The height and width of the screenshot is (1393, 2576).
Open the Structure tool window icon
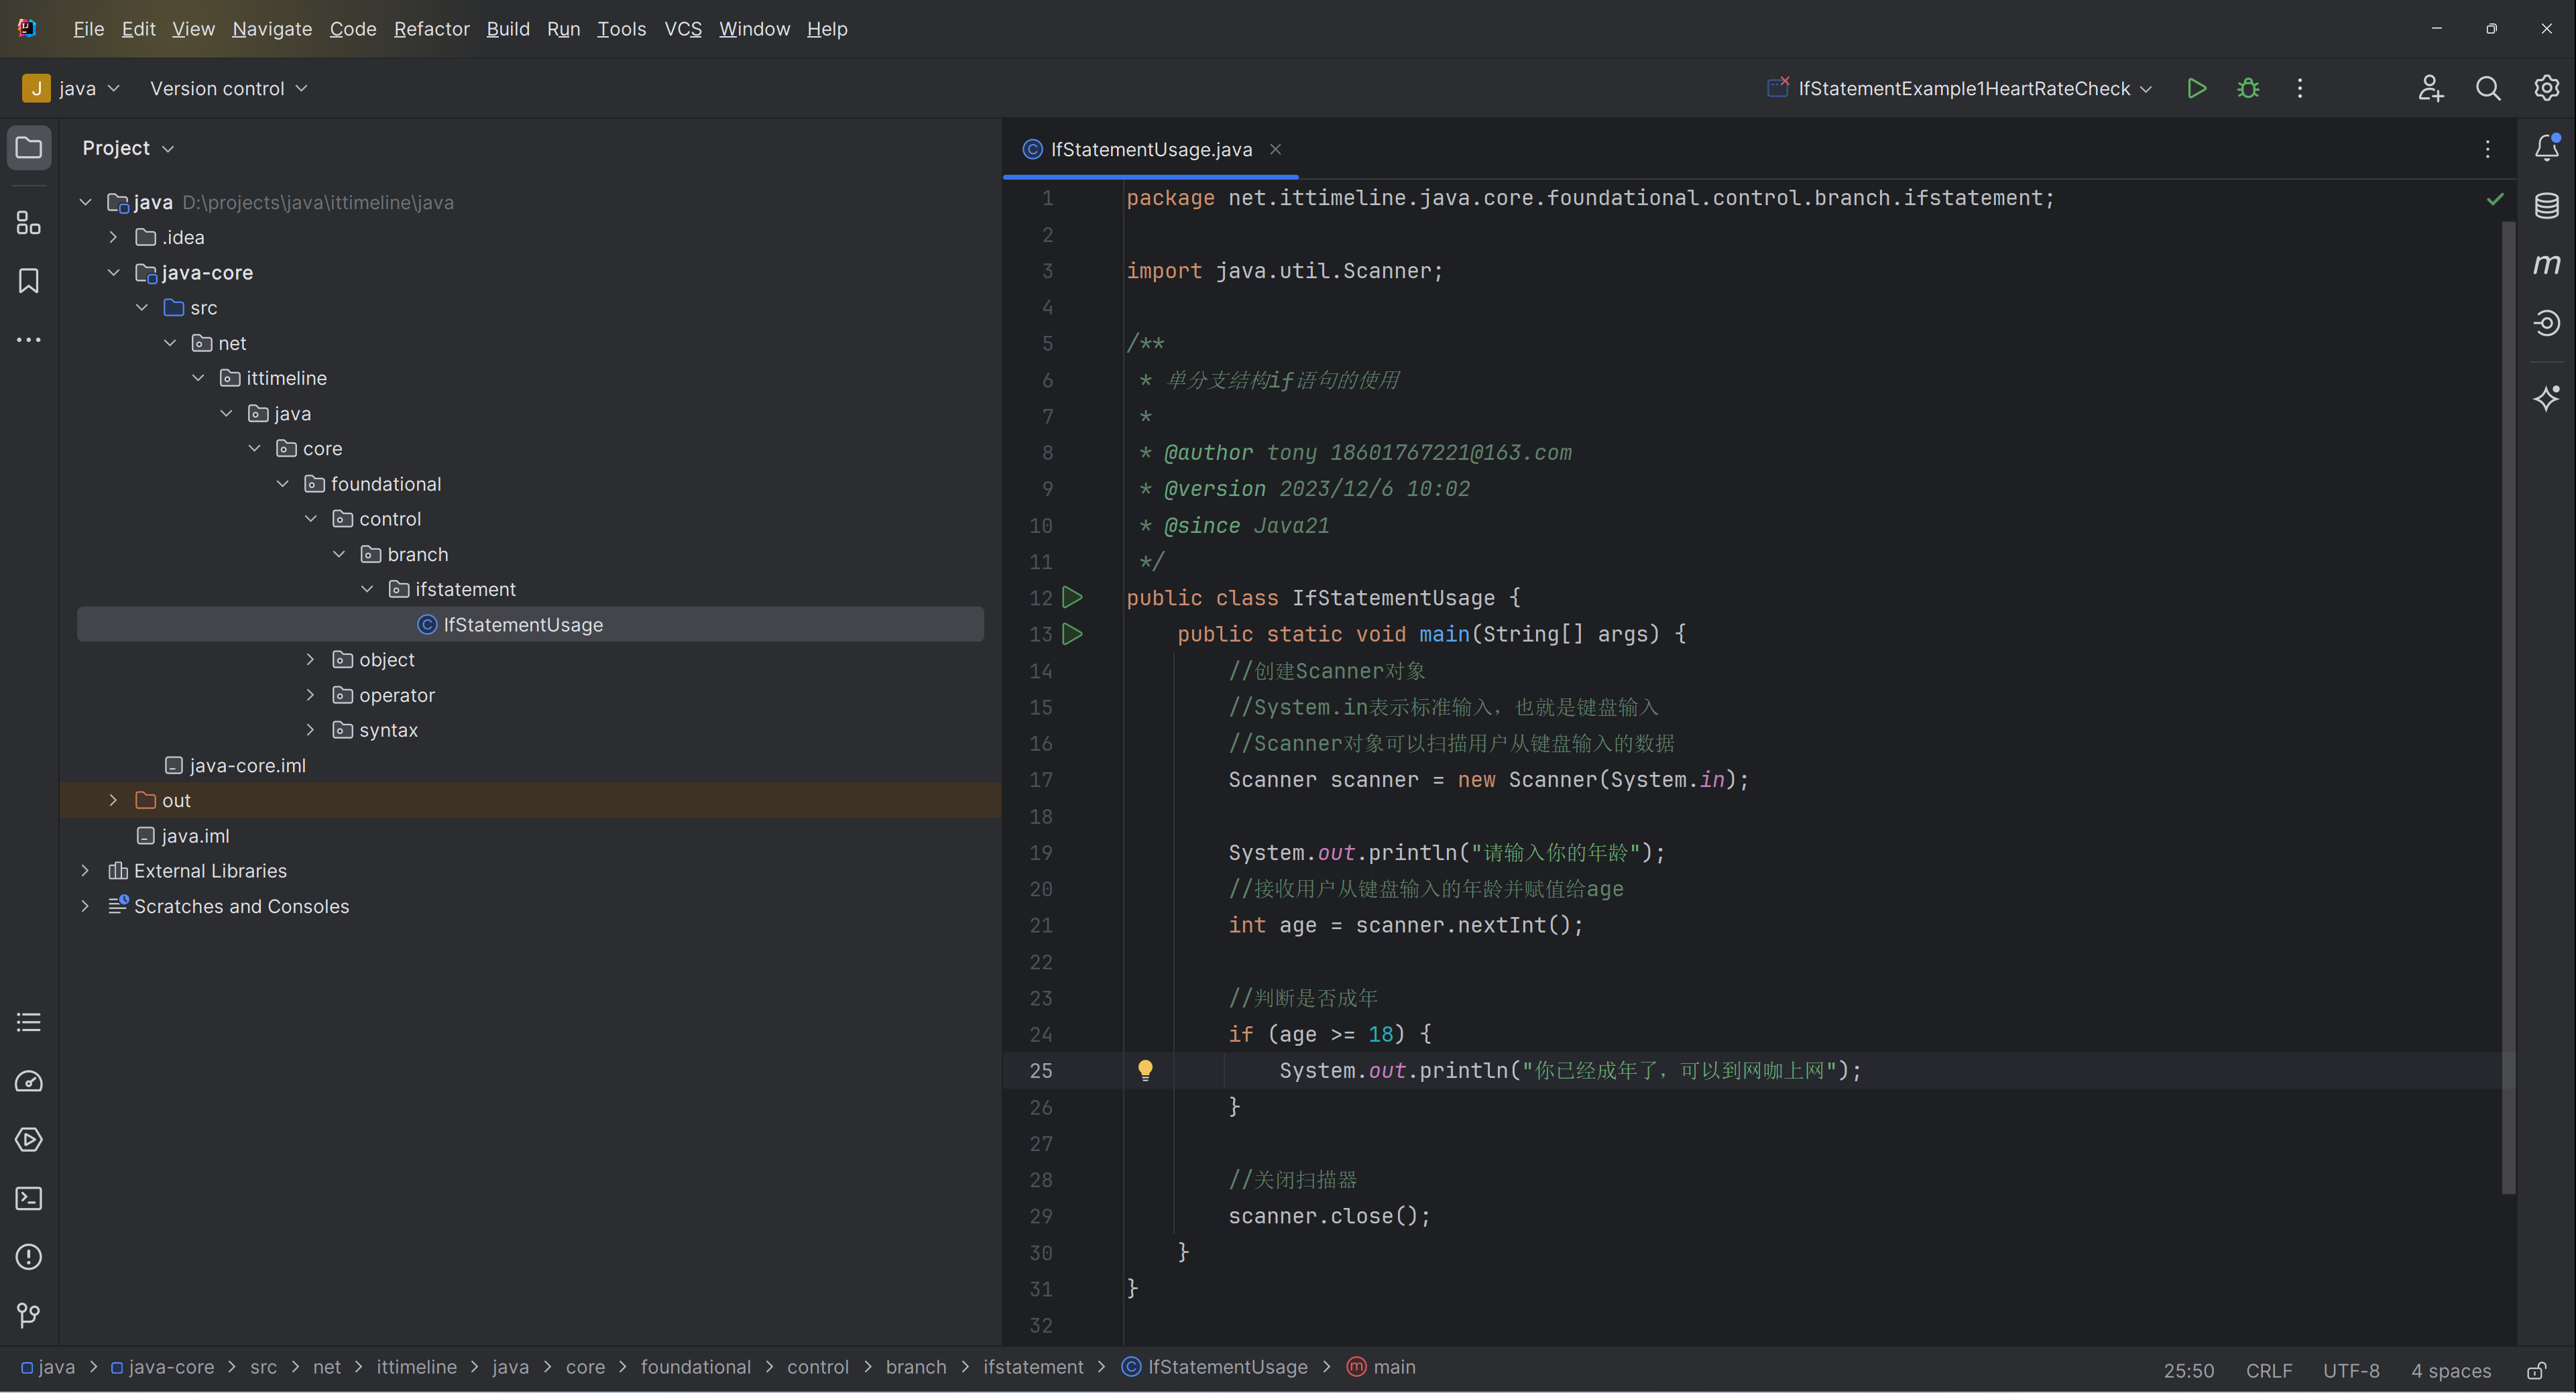(x=29, y=222)
